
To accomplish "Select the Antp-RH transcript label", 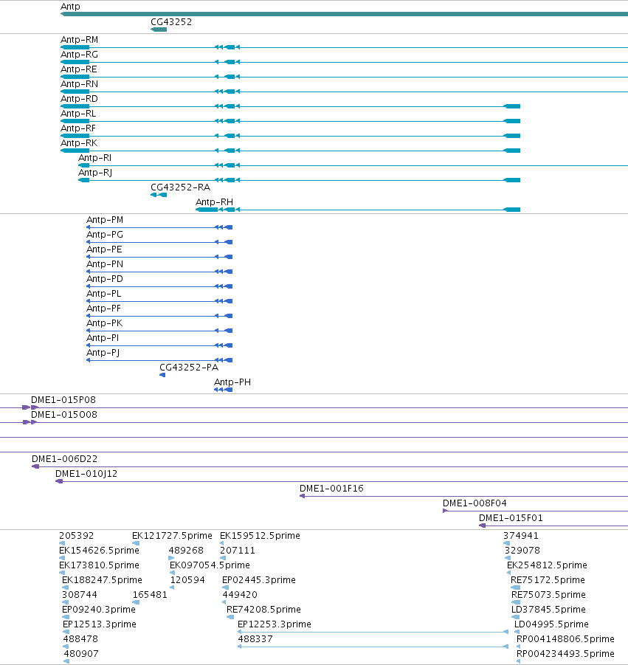I will point(215,202).
